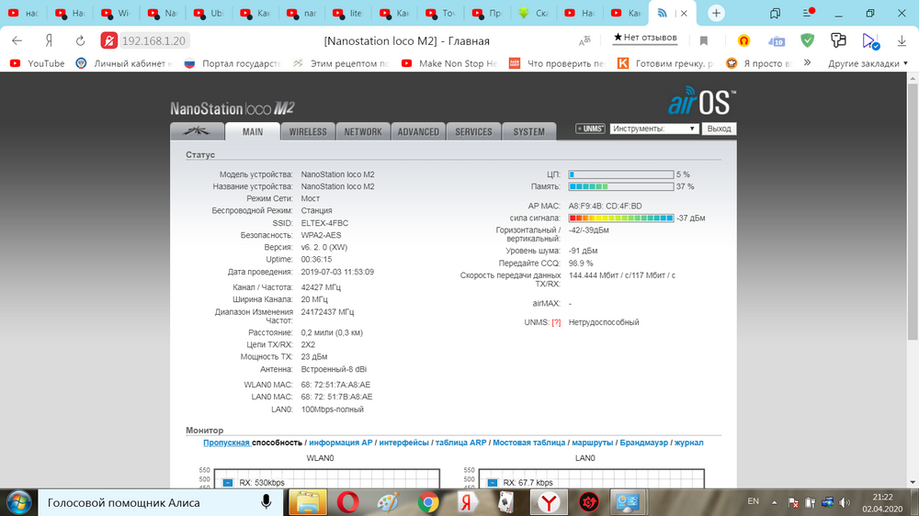The image size is (919, 516).
Task: Click the Alice voice assistant search box
Action: pos(158,502)
